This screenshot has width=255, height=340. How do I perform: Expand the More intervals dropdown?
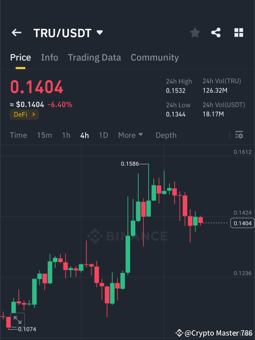[130, 135]
